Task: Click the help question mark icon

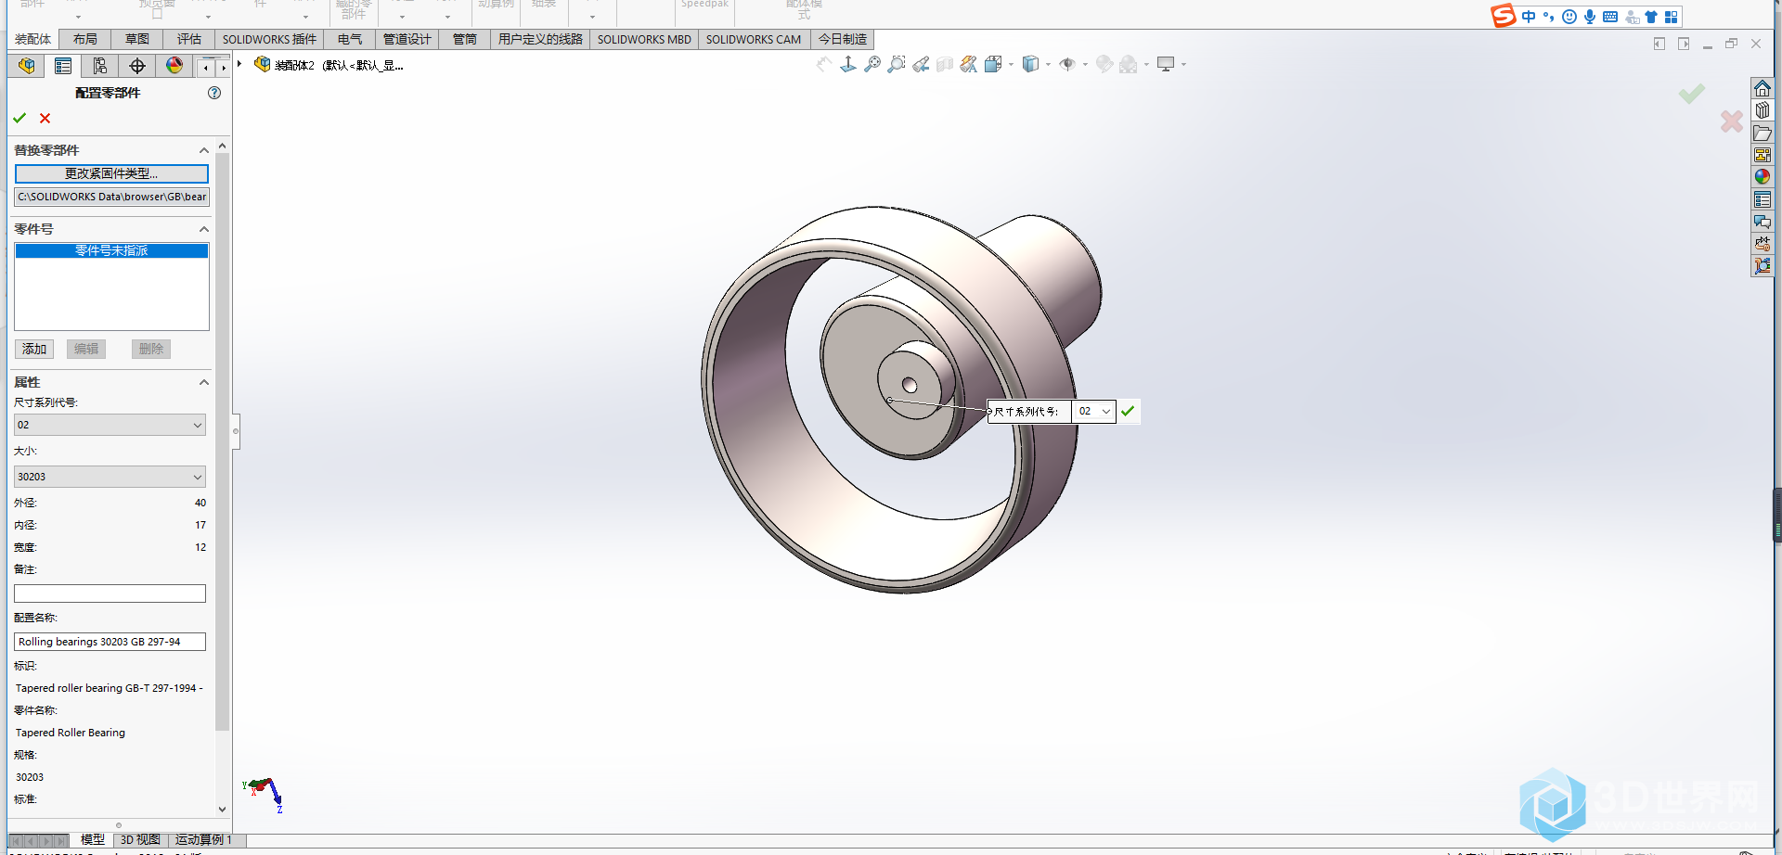Action: click(x=214, y=93)
